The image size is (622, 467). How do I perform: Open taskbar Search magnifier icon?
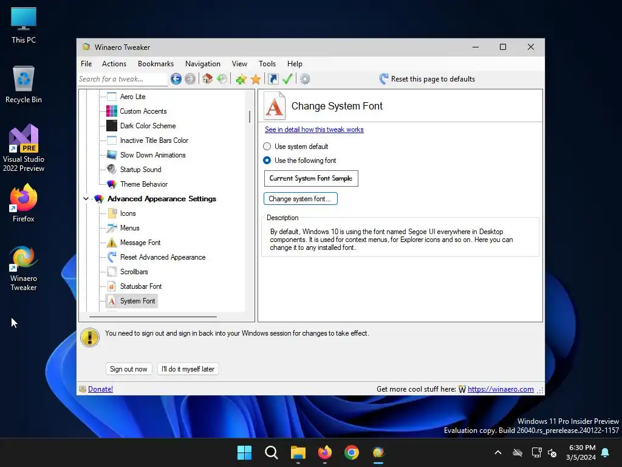click(272, 452)
